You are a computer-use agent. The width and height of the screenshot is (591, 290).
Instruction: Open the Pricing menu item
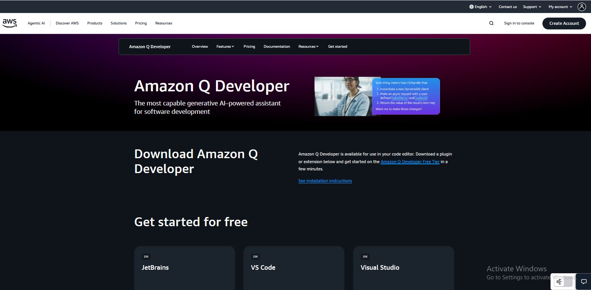point(249,46)
